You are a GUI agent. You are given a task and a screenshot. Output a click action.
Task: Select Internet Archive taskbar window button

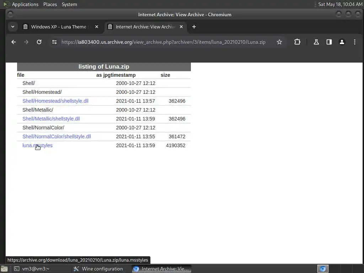coord(162,269)
